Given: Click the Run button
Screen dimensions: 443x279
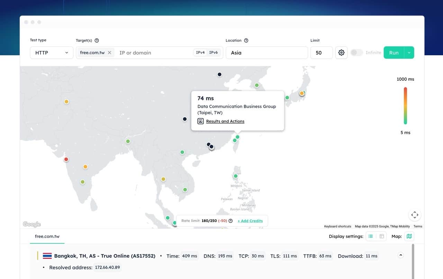Looking at the screenshot, I should click(x=394, y=52).
